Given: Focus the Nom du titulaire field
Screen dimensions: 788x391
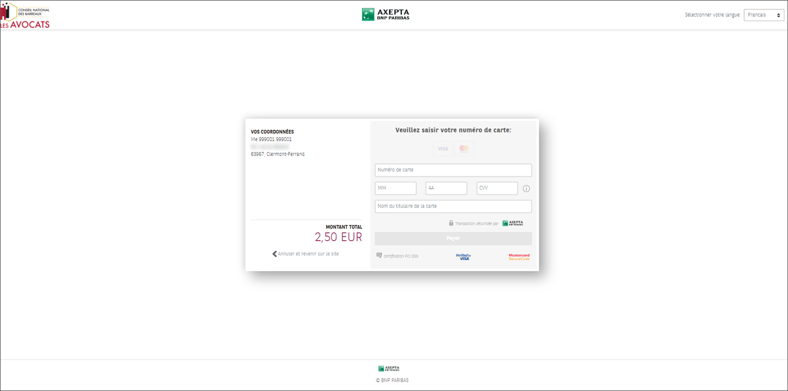Looking at the screenshot, I should (x=453, y=206).
